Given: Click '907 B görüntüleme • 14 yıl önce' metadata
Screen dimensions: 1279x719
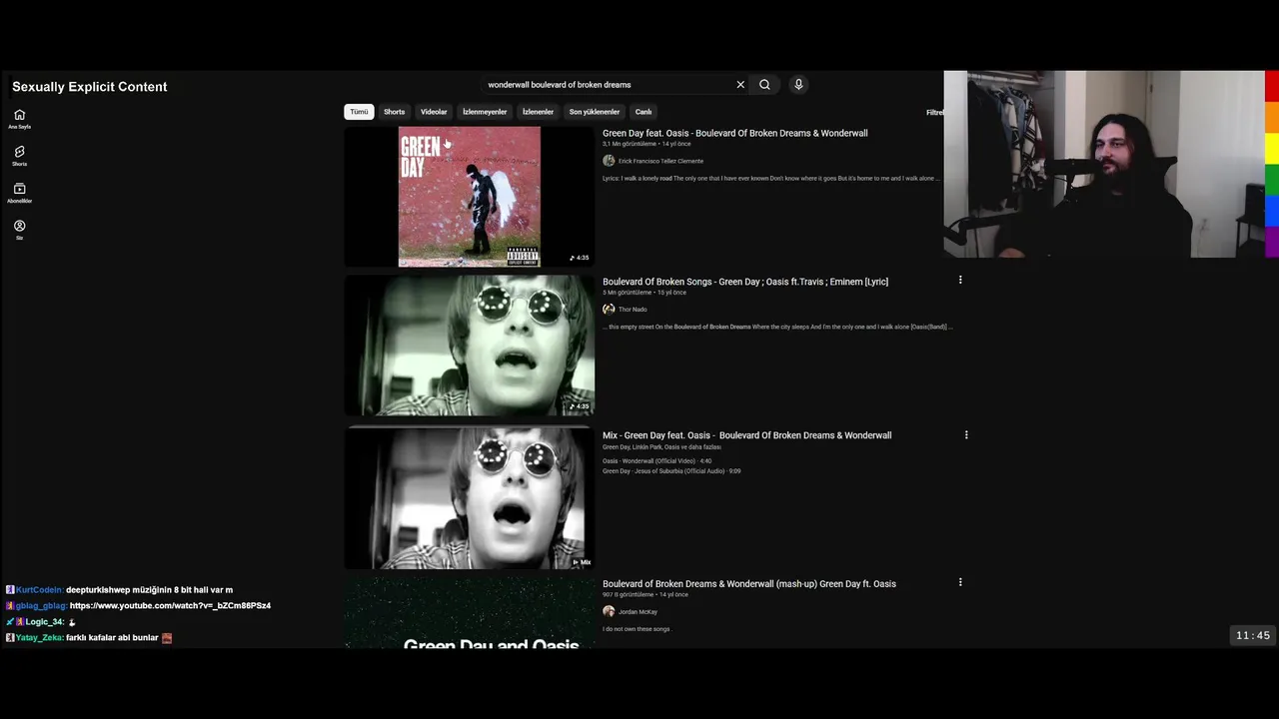Looking at the screenshot, I should [645, 594].
